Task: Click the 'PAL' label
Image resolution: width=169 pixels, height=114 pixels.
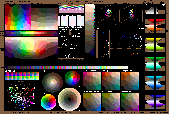Action: tap(3, 67)
